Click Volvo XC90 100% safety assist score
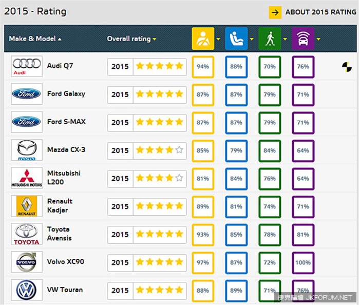Viewport: 359px width, 305px height. click(x=303, y=262)
